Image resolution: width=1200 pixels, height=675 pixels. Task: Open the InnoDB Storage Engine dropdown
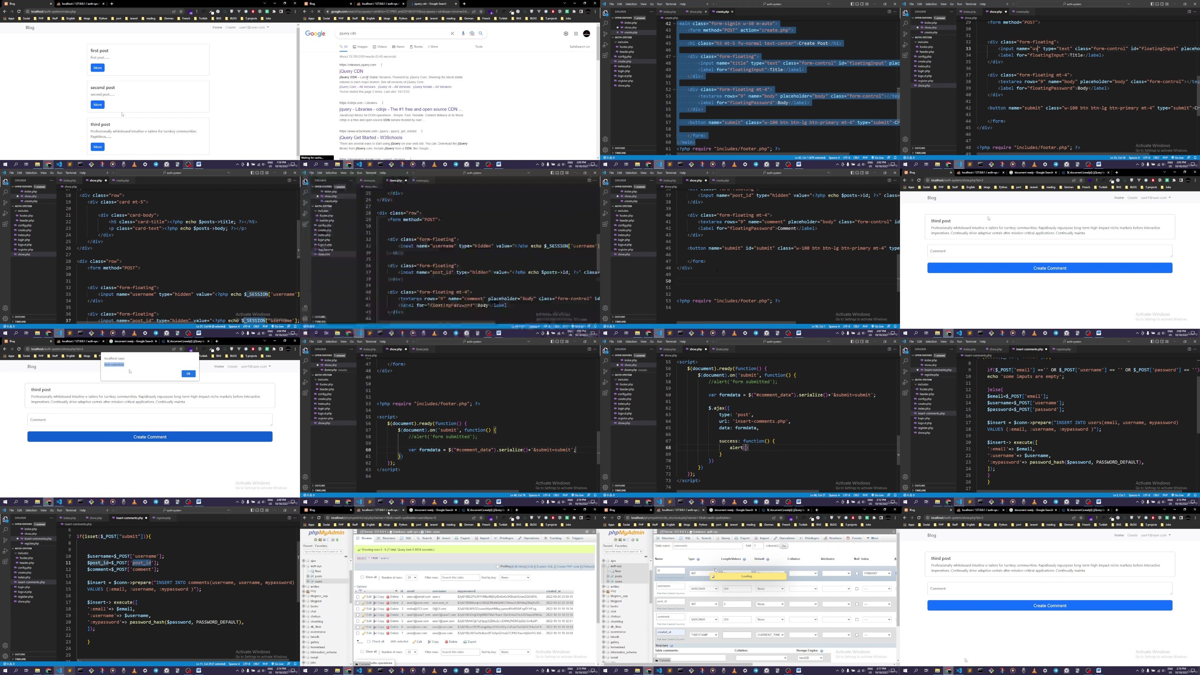810,658
